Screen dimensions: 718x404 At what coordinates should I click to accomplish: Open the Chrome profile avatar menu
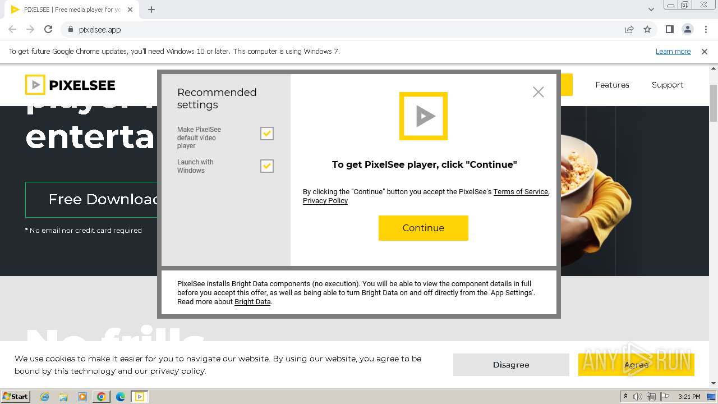688,30
